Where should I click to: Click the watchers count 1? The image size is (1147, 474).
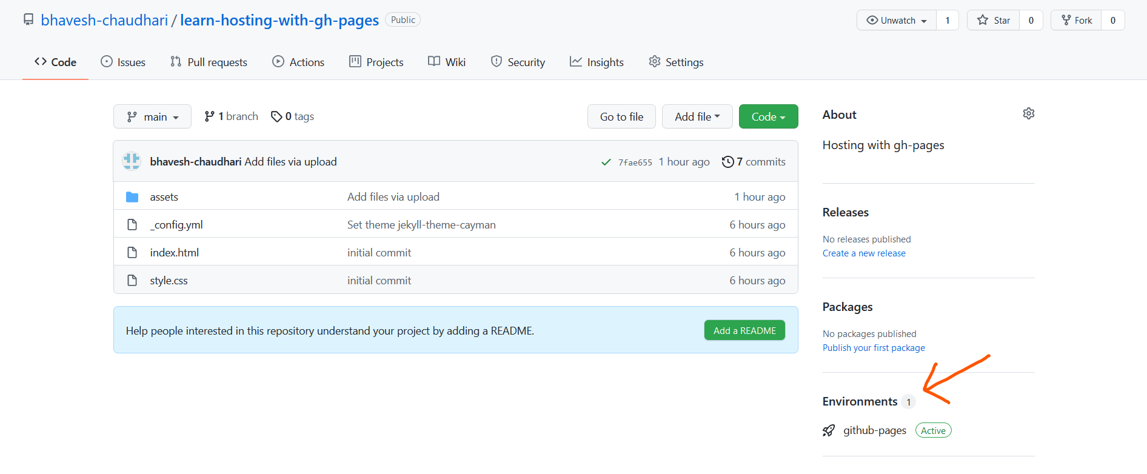(948, 20)
